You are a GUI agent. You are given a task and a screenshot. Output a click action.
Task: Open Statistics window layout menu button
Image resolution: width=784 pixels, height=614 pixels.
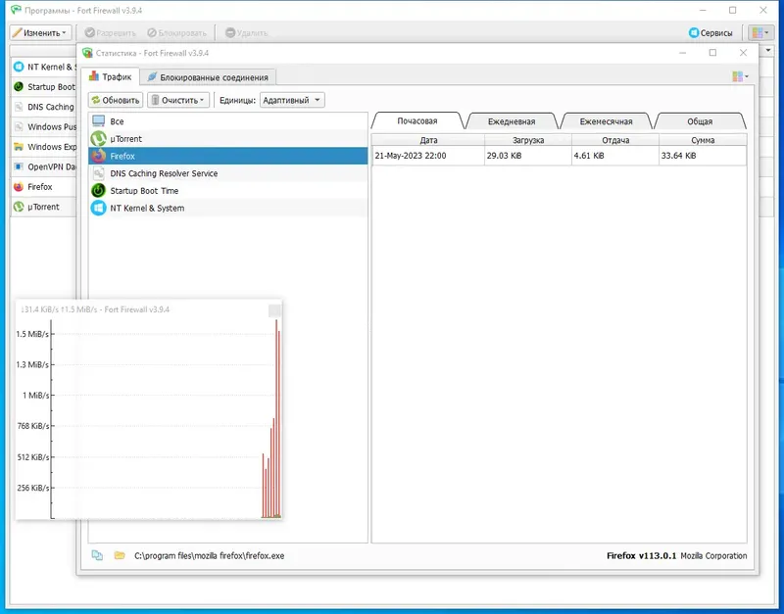coord(740,76)
